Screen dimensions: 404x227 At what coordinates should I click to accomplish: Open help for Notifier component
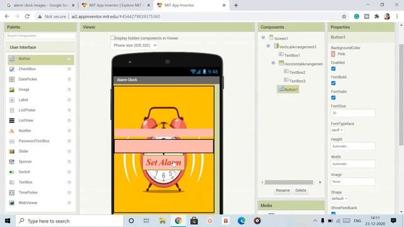[x=69, y=131]
